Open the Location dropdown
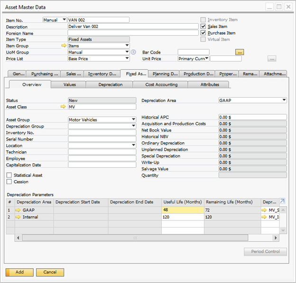The image size is (296, 283). coord(133,145)
